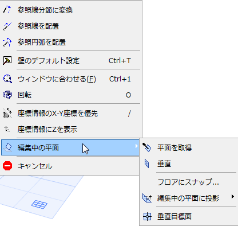Click the 回転 orbit icon
Viewport: 238px width, 226px height.
point(7,95)
